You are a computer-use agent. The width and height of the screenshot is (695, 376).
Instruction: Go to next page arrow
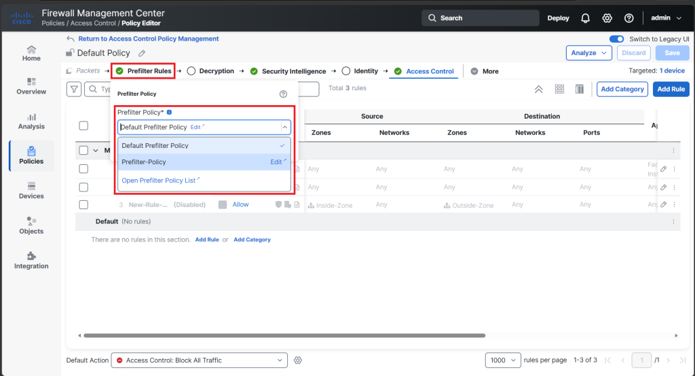click(x=669, y=360)
